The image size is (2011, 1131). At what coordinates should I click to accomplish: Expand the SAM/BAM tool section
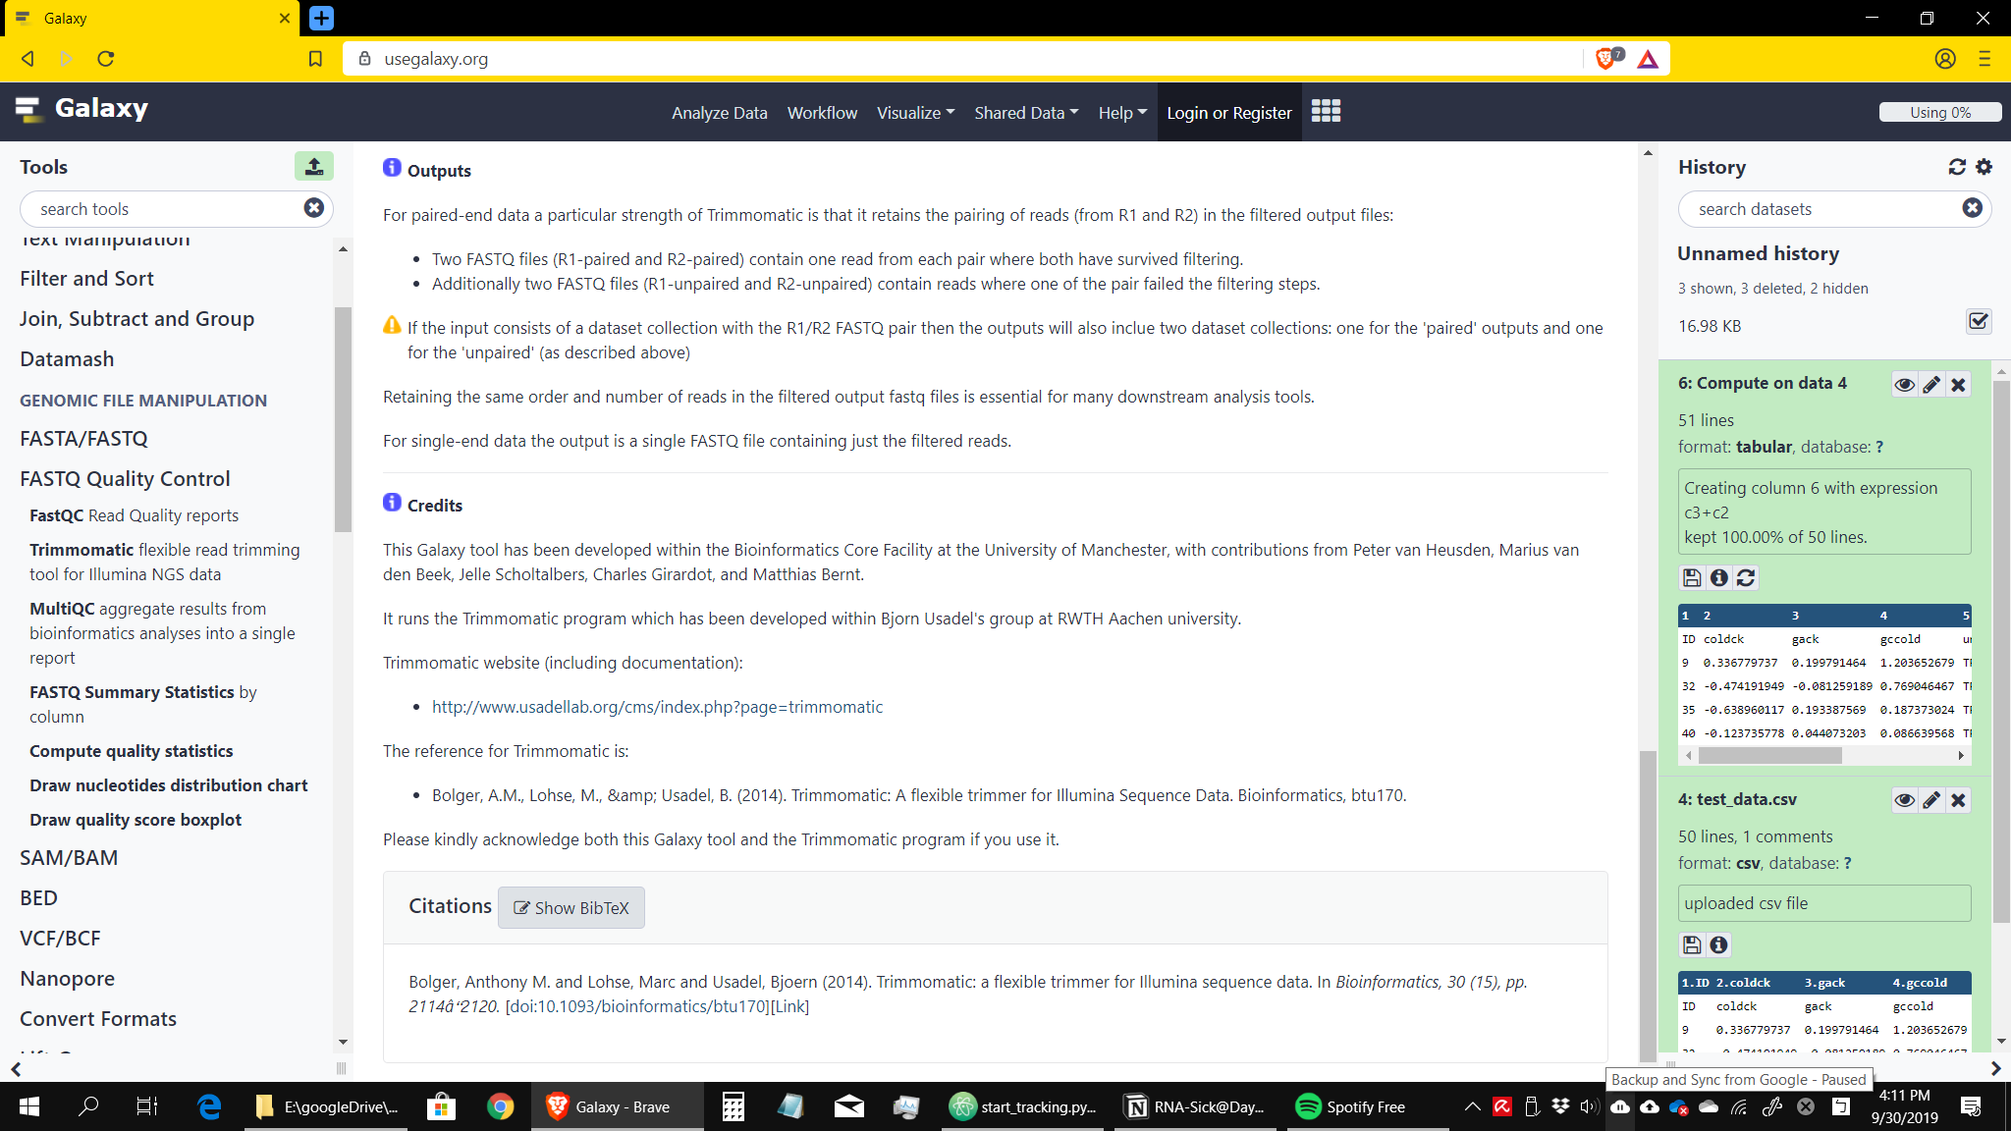69,858
